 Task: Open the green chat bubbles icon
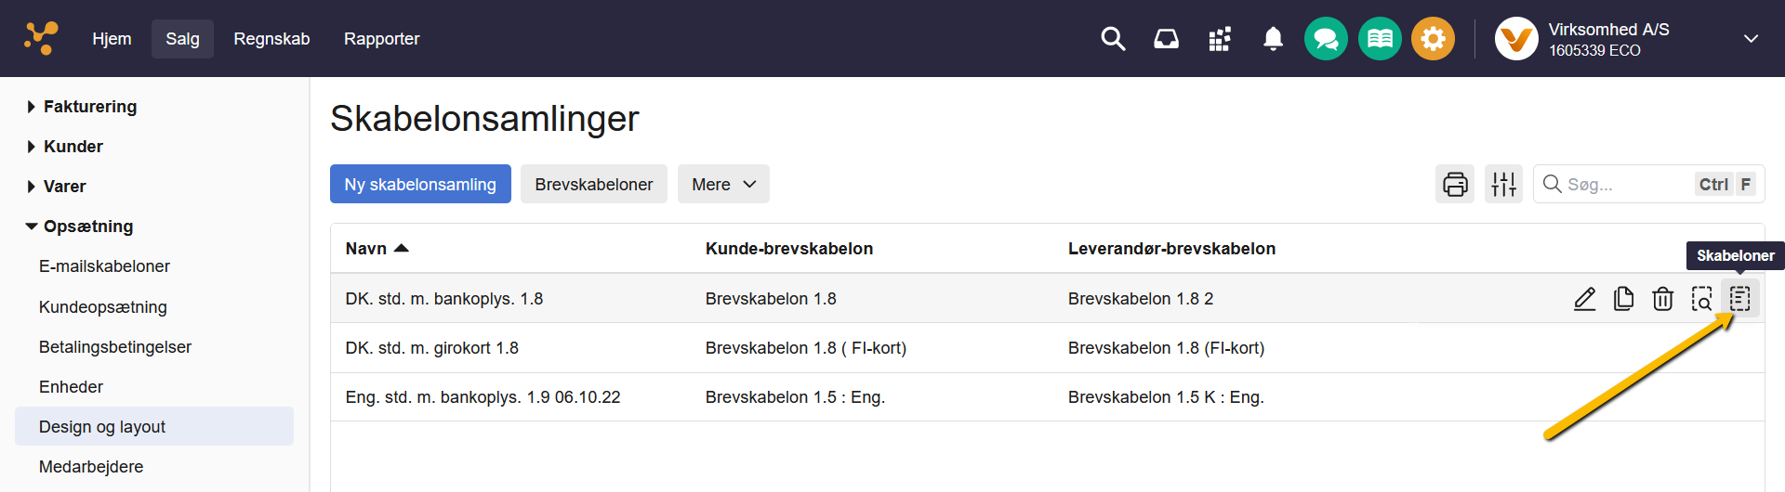(x=1326, y=39)
